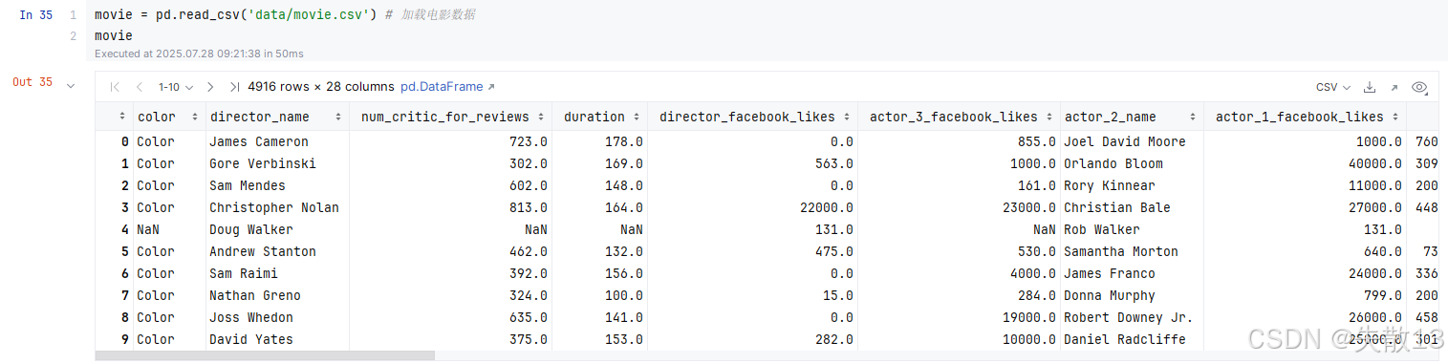Toggle the eye view options icon
Viewport: 1448px width, 364px height.
point(1419,87)
